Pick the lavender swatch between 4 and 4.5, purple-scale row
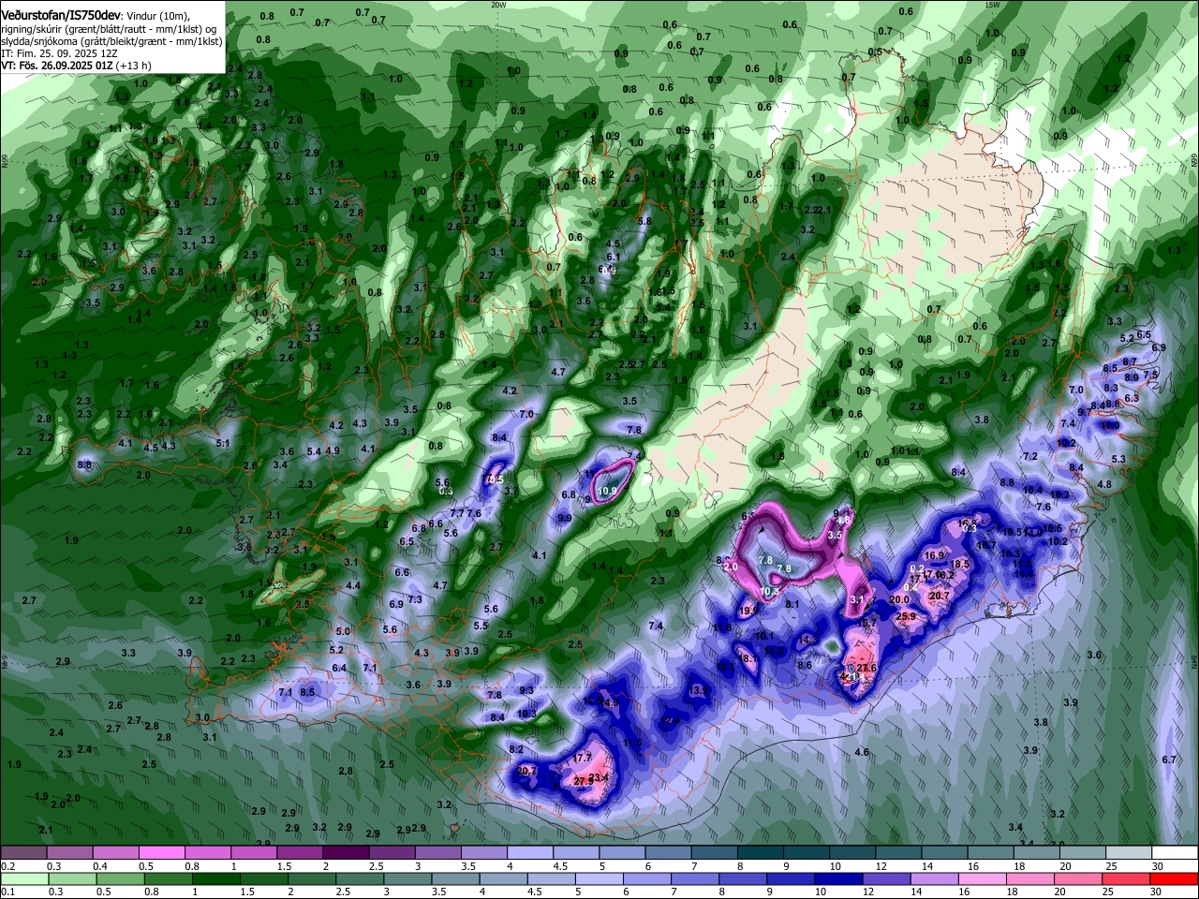 (x=530, y=853)
